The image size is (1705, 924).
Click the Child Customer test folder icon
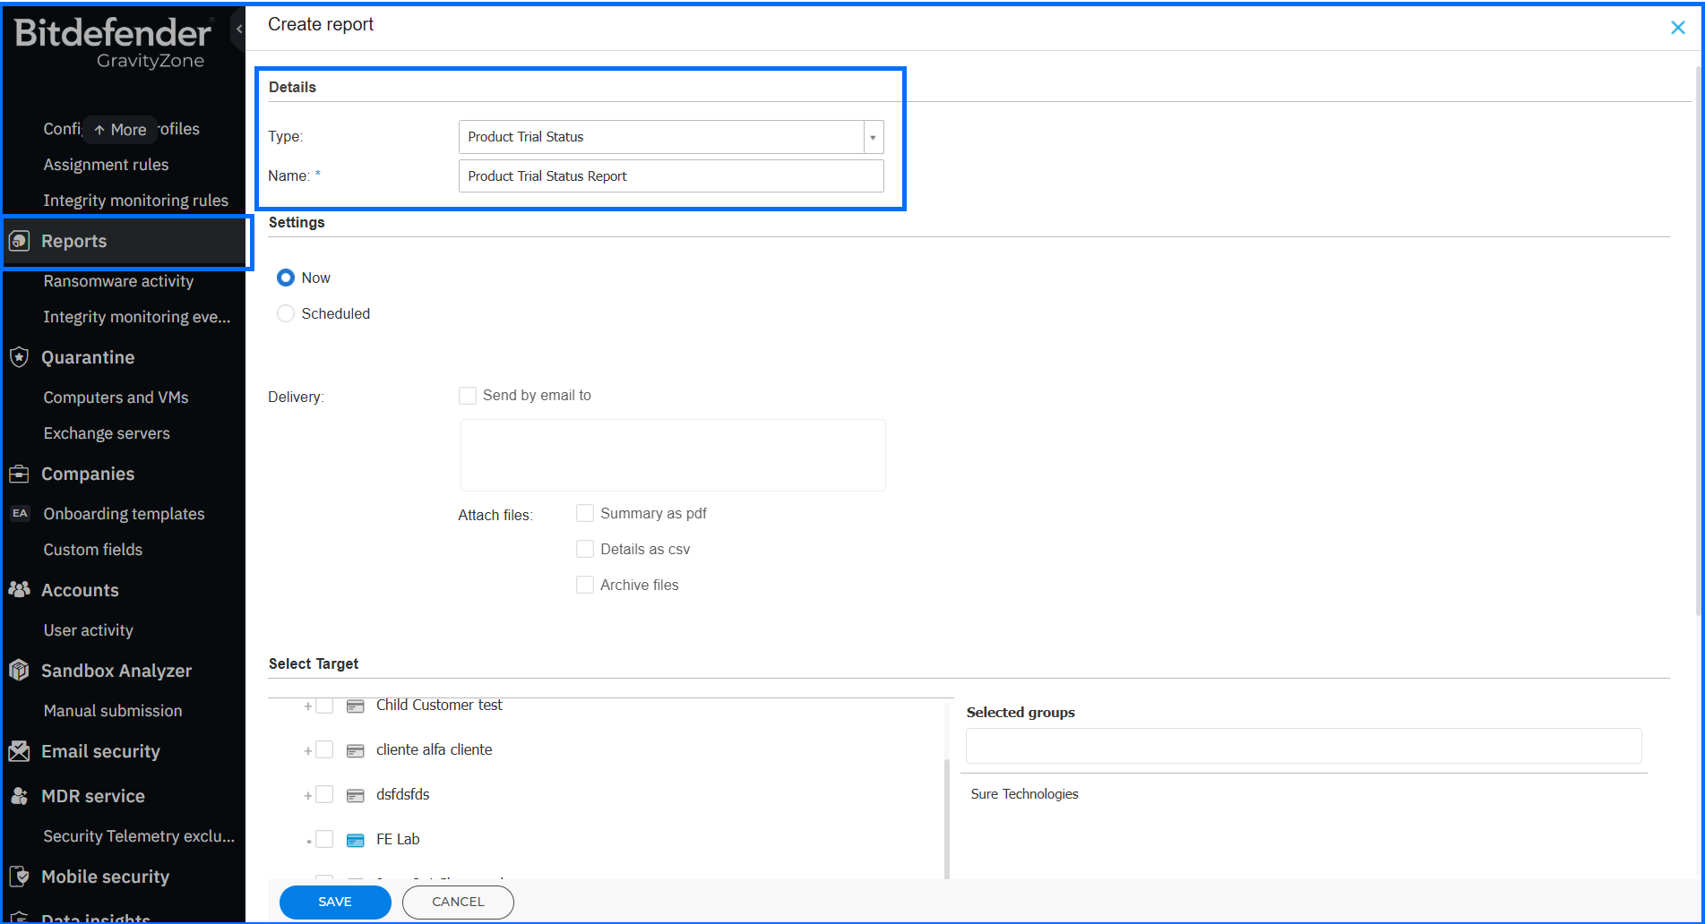tap(356, 706)
